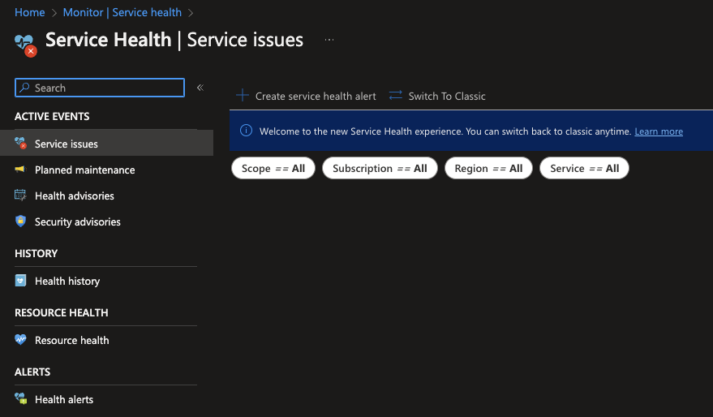
Task: Click the ALERTS section heading
Action: coord(32,372)
